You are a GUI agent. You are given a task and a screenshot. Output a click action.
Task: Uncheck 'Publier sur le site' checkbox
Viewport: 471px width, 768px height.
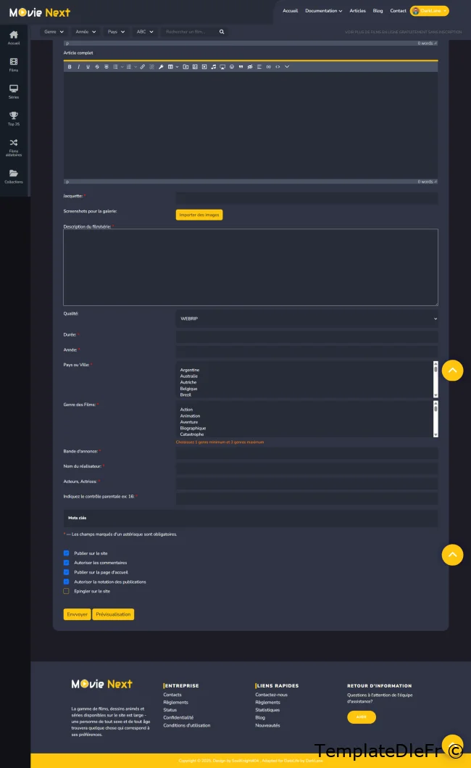click(x=67, y=553)
